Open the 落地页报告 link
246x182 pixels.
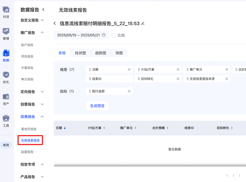29,129
